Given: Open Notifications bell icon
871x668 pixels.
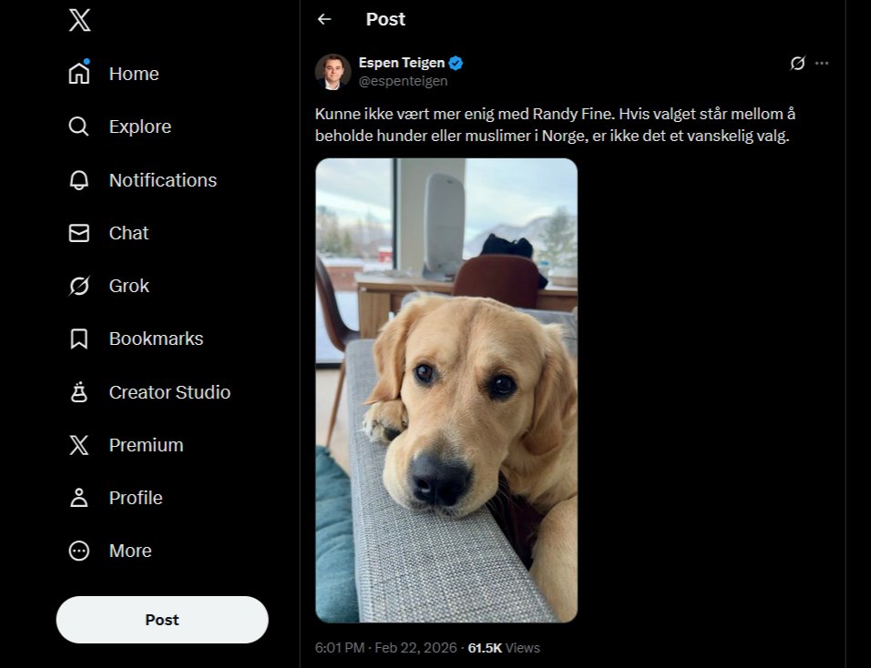Looking at the screenshot, I should [79, 180].
